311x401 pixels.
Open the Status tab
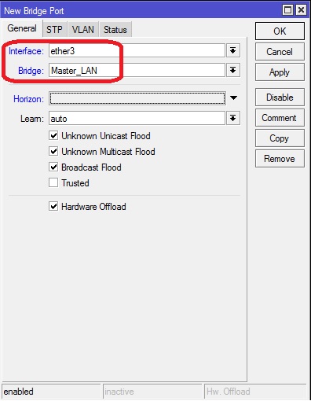point(115,30)
